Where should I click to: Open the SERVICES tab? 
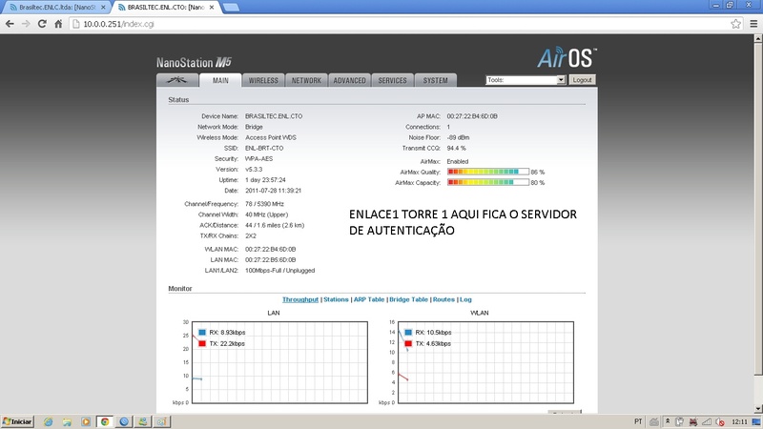pyautogui.click(x=392, y=80)
